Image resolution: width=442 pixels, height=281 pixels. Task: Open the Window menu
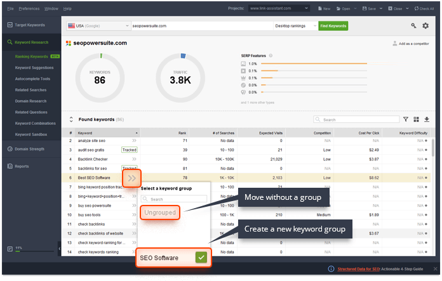pyautogui.click(x=51, y=9)
